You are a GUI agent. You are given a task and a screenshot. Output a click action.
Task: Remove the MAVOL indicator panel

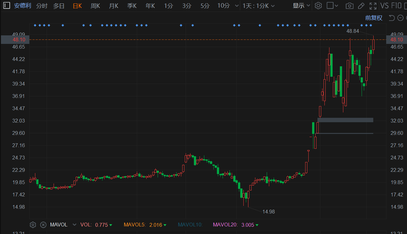43,225
